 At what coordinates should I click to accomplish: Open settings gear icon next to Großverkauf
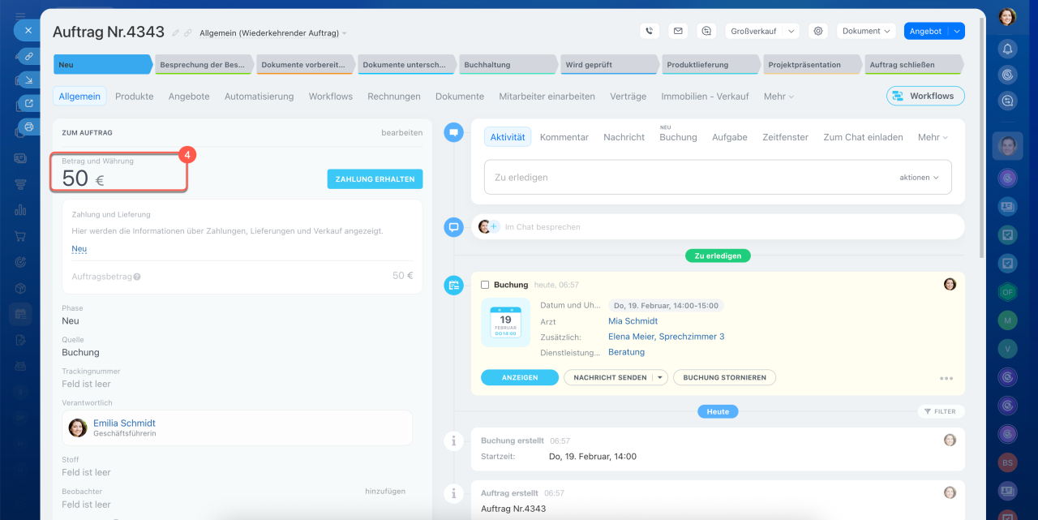[x=818, y=31]
